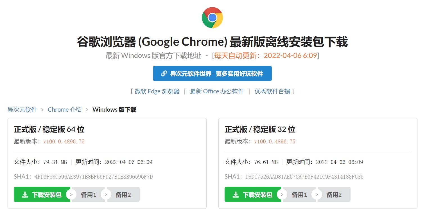The image size is (425, 214).
Task: Click download icon in the 32-bit card
Action: point(236,195)
